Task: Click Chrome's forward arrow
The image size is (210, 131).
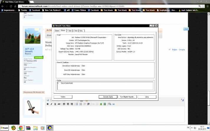Action: point(7,6)
